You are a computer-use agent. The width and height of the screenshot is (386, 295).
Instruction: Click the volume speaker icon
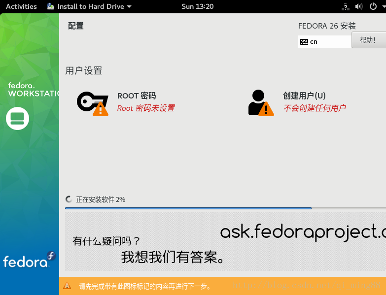[359, 6]
